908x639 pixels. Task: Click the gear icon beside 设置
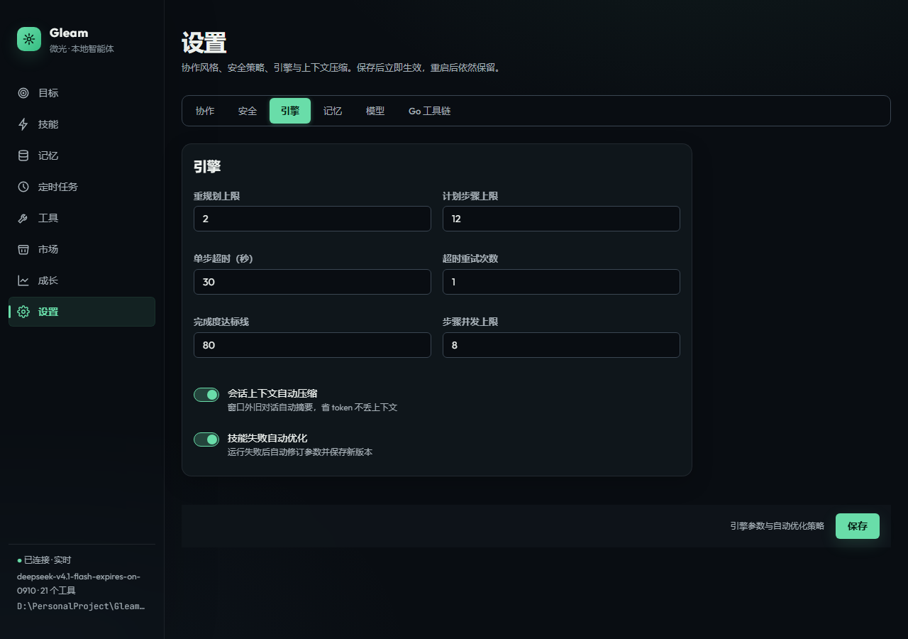click(x=23, y=312)
